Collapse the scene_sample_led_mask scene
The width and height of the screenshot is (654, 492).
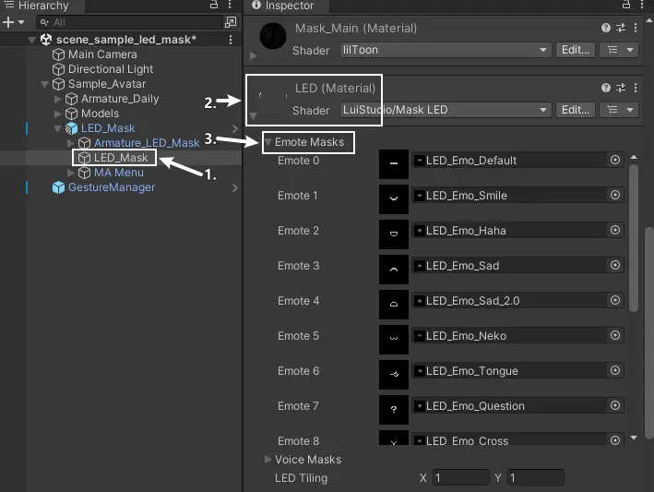coord(31,40)
